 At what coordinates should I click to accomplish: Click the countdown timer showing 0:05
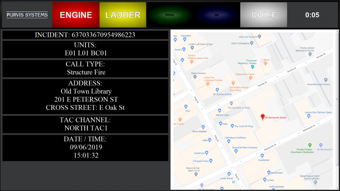pos(312,15)
